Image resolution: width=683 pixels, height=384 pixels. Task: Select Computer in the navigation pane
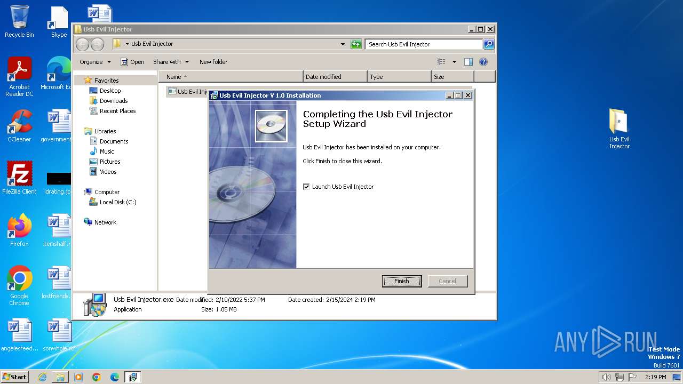107,192
